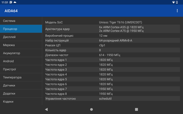Tap the Wi-Fi status bar icon
Viewport: 183px width, 114px height.
coord(174,2)
